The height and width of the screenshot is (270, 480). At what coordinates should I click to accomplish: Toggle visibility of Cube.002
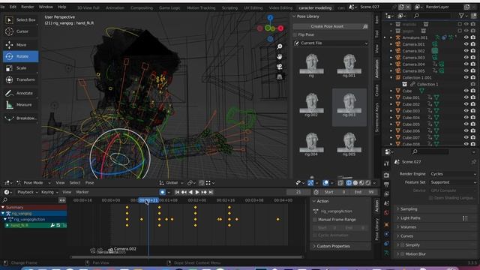466,104
